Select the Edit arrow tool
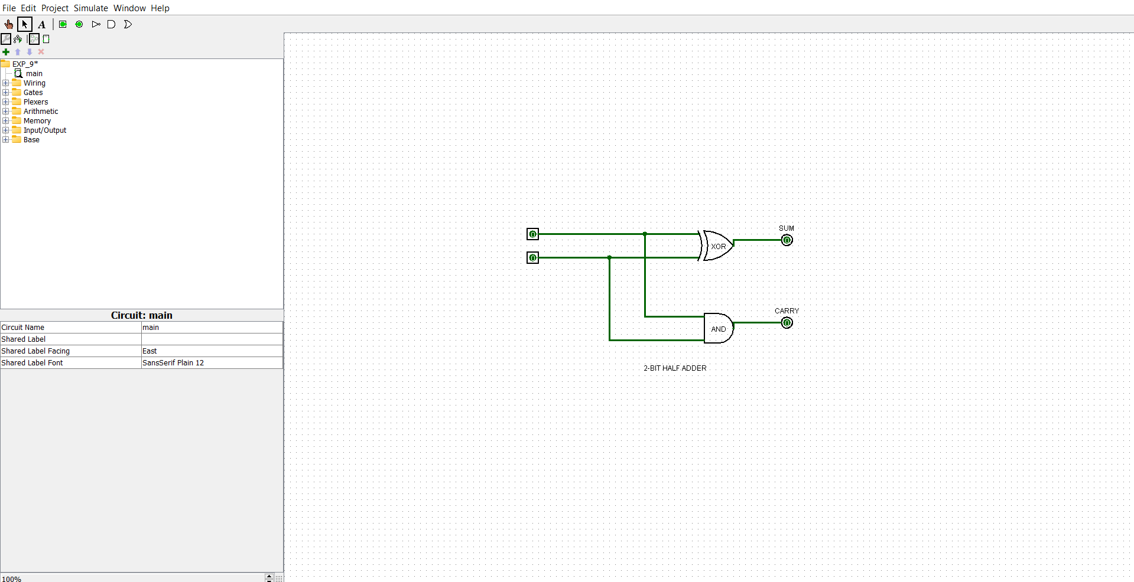This screenshot has height=582, width=1134. (x=25, y=24)
